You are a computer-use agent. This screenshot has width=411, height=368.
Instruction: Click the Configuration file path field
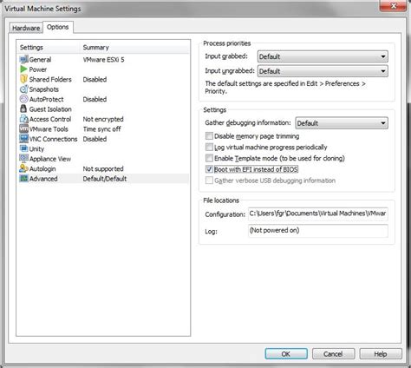pyautogui.click(x=318, y=214)
